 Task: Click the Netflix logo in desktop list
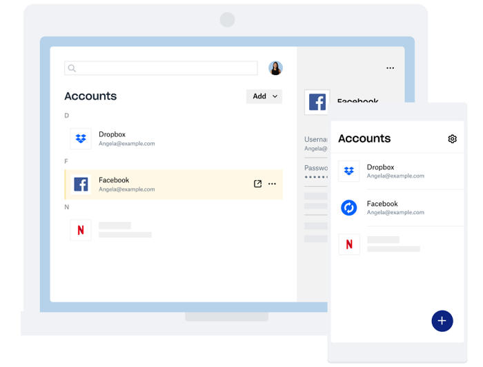click(81, 230)
